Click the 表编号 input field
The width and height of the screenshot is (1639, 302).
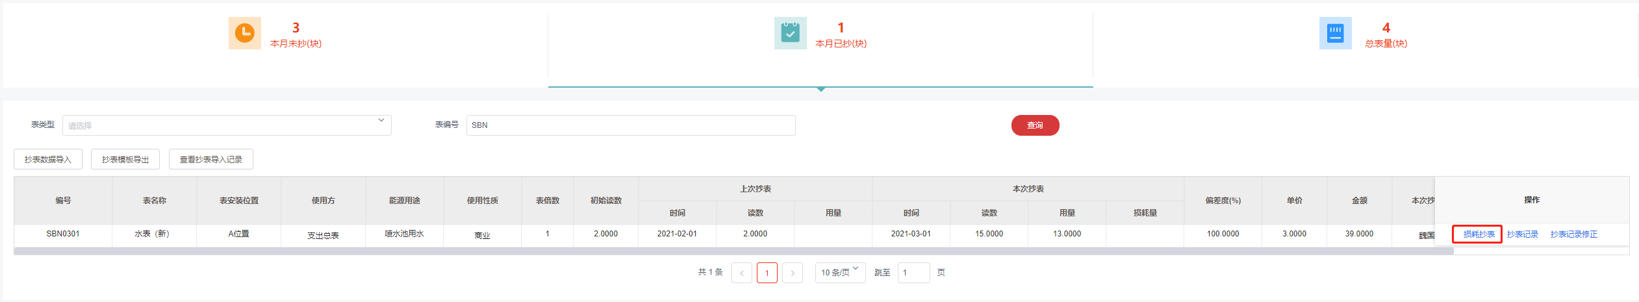click(630, 125)
